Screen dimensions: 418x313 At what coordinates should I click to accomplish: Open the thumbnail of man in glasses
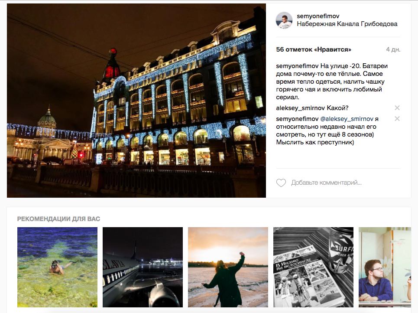point(385,267)
